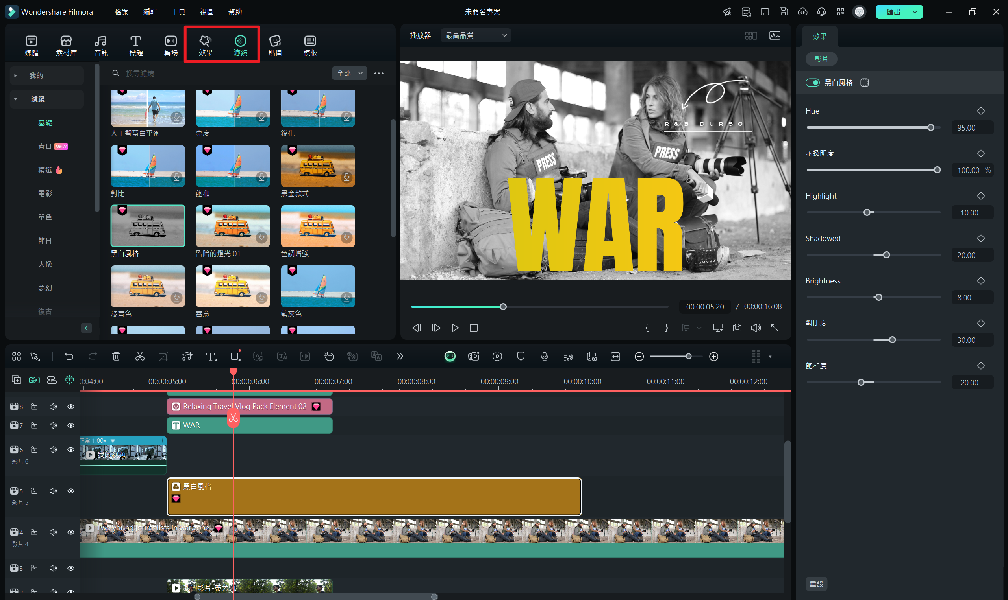Image resolution: width=1008 pixels, height=600 pixels.
Task: Click the cloud upload icon
Action: click(x=802, y=12)
